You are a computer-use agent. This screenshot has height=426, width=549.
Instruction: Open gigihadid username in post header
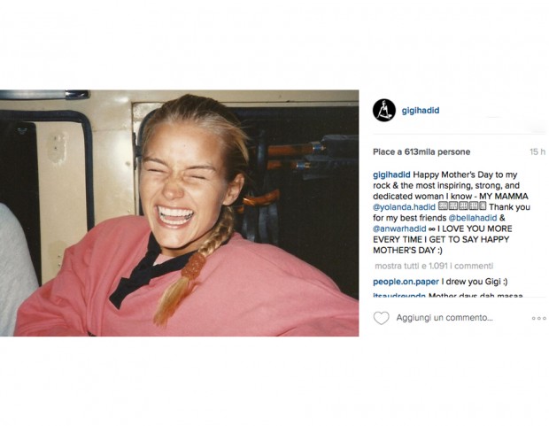420,111
